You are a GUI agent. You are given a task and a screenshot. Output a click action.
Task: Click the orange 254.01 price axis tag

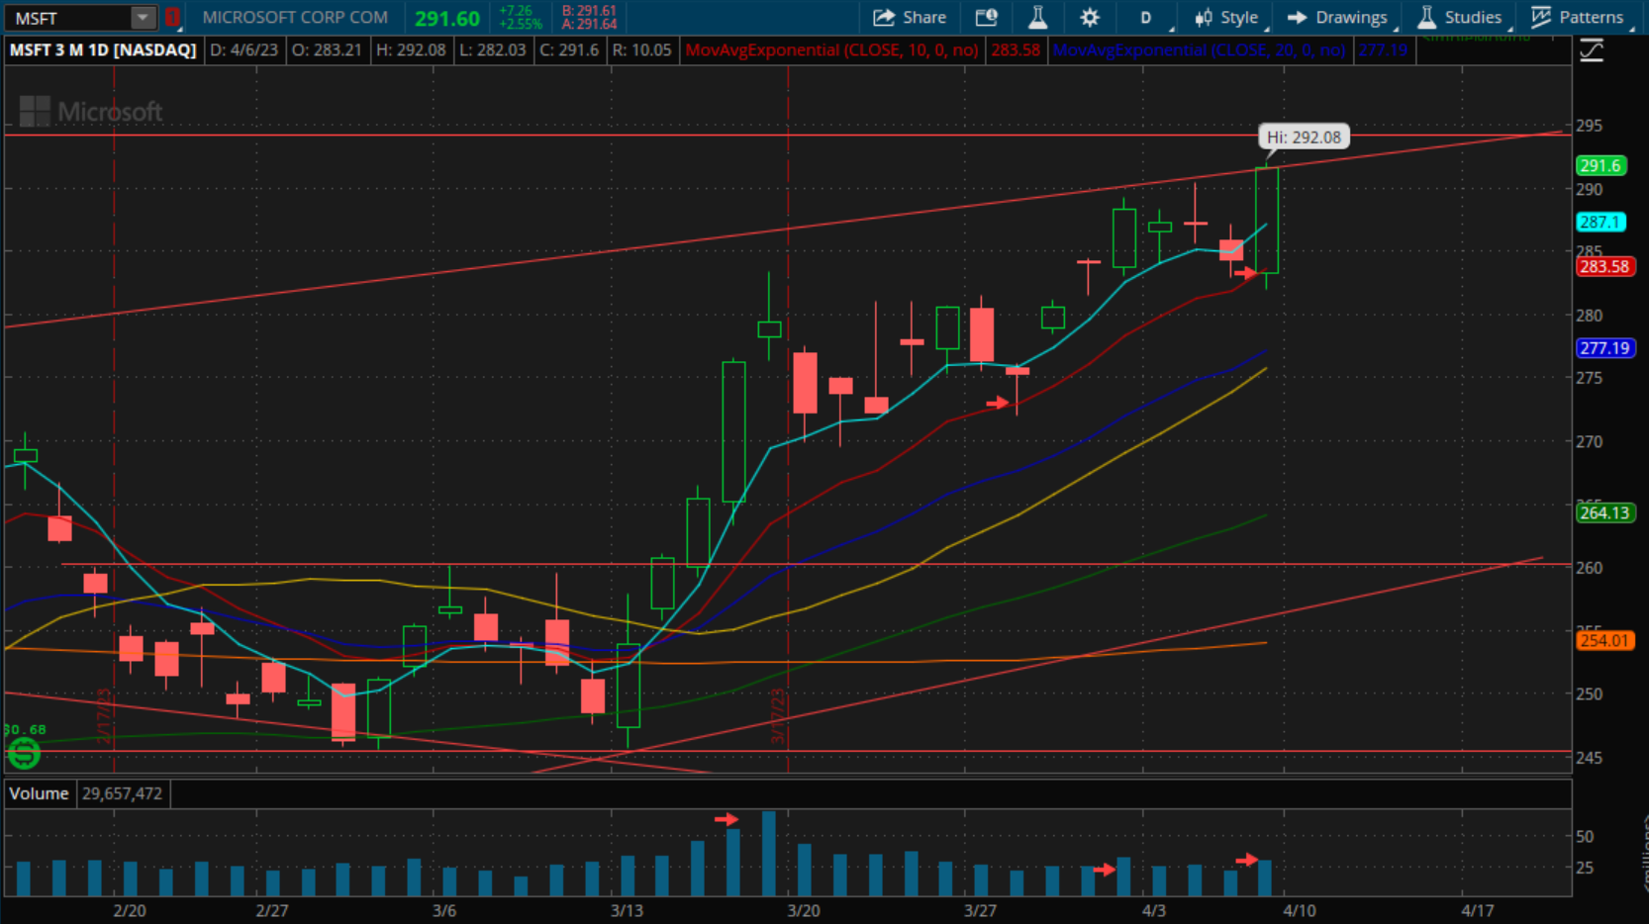click(1603, 640)
